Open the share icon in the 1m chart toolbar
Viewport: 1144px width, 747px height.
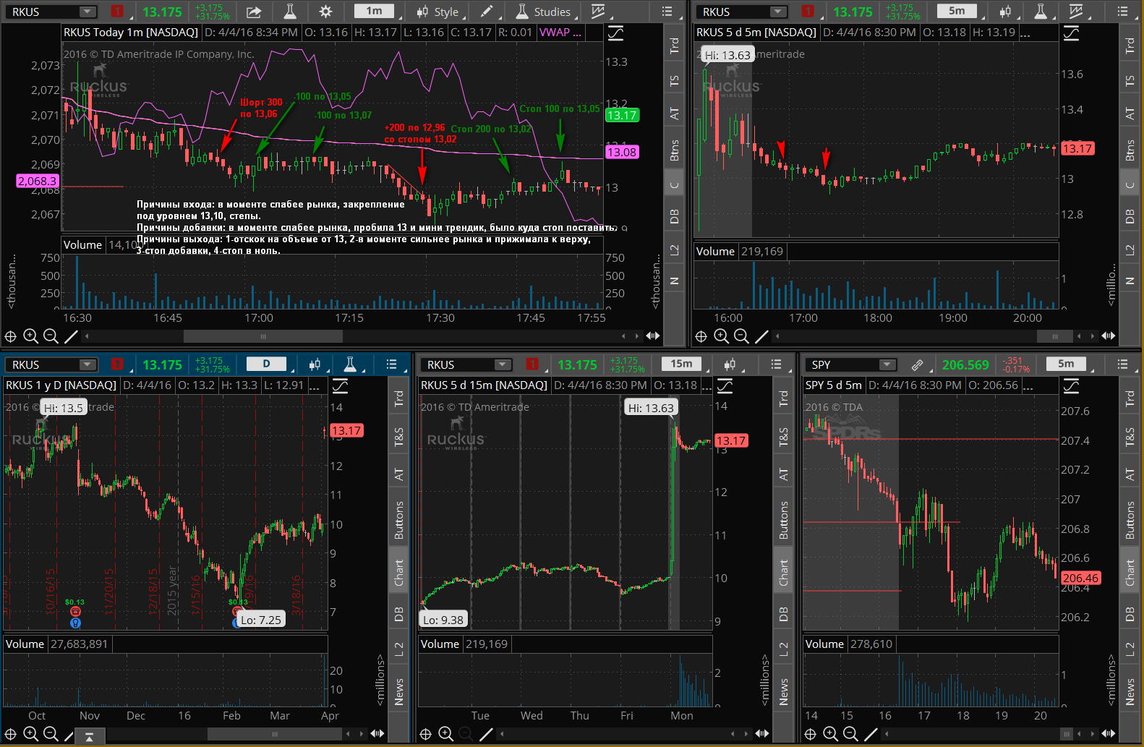coord(254,12)
